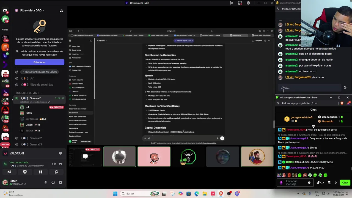Screen dimensions: 352x198
Task: Open kick chat shop icon
Action: pos(329,183)
